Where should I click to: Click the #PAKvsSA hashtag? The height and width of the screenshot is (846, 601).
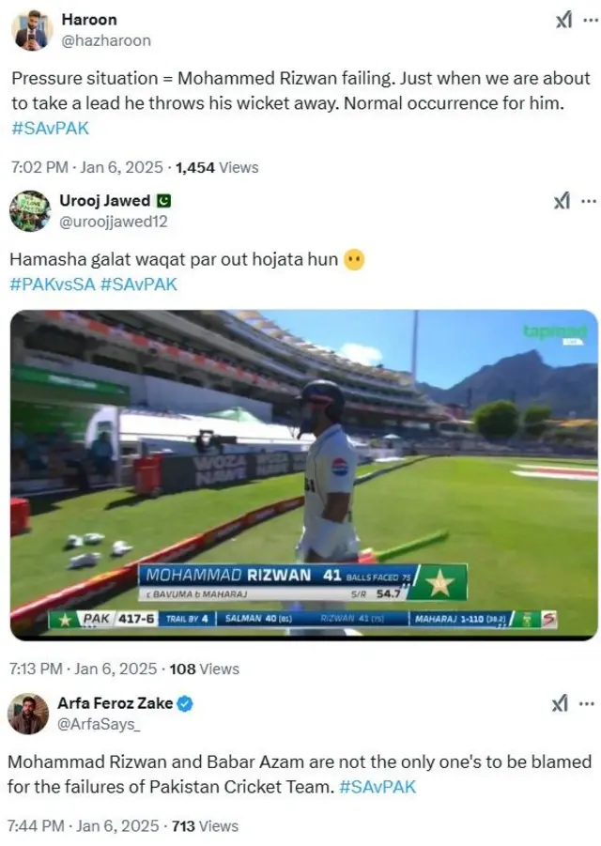click(52, 284)
